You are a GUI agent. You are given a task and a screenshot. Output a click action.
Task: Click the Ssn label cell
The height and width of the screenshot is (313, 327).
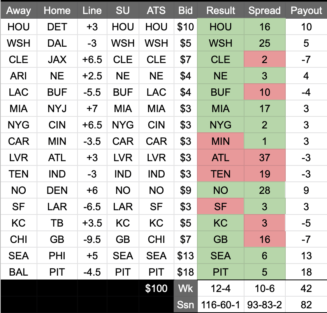click(185, 304)
